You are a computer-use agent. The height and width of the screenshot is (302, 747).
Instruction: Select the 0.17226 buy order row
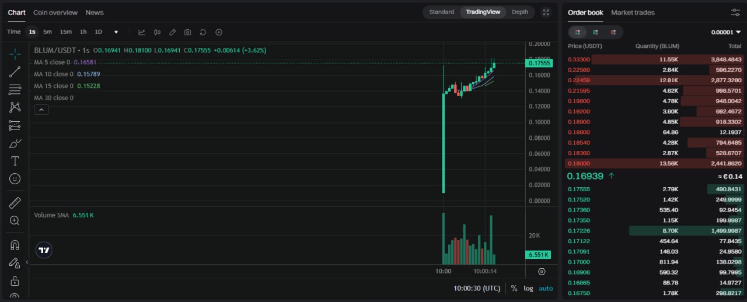click(x=655, y=231)
